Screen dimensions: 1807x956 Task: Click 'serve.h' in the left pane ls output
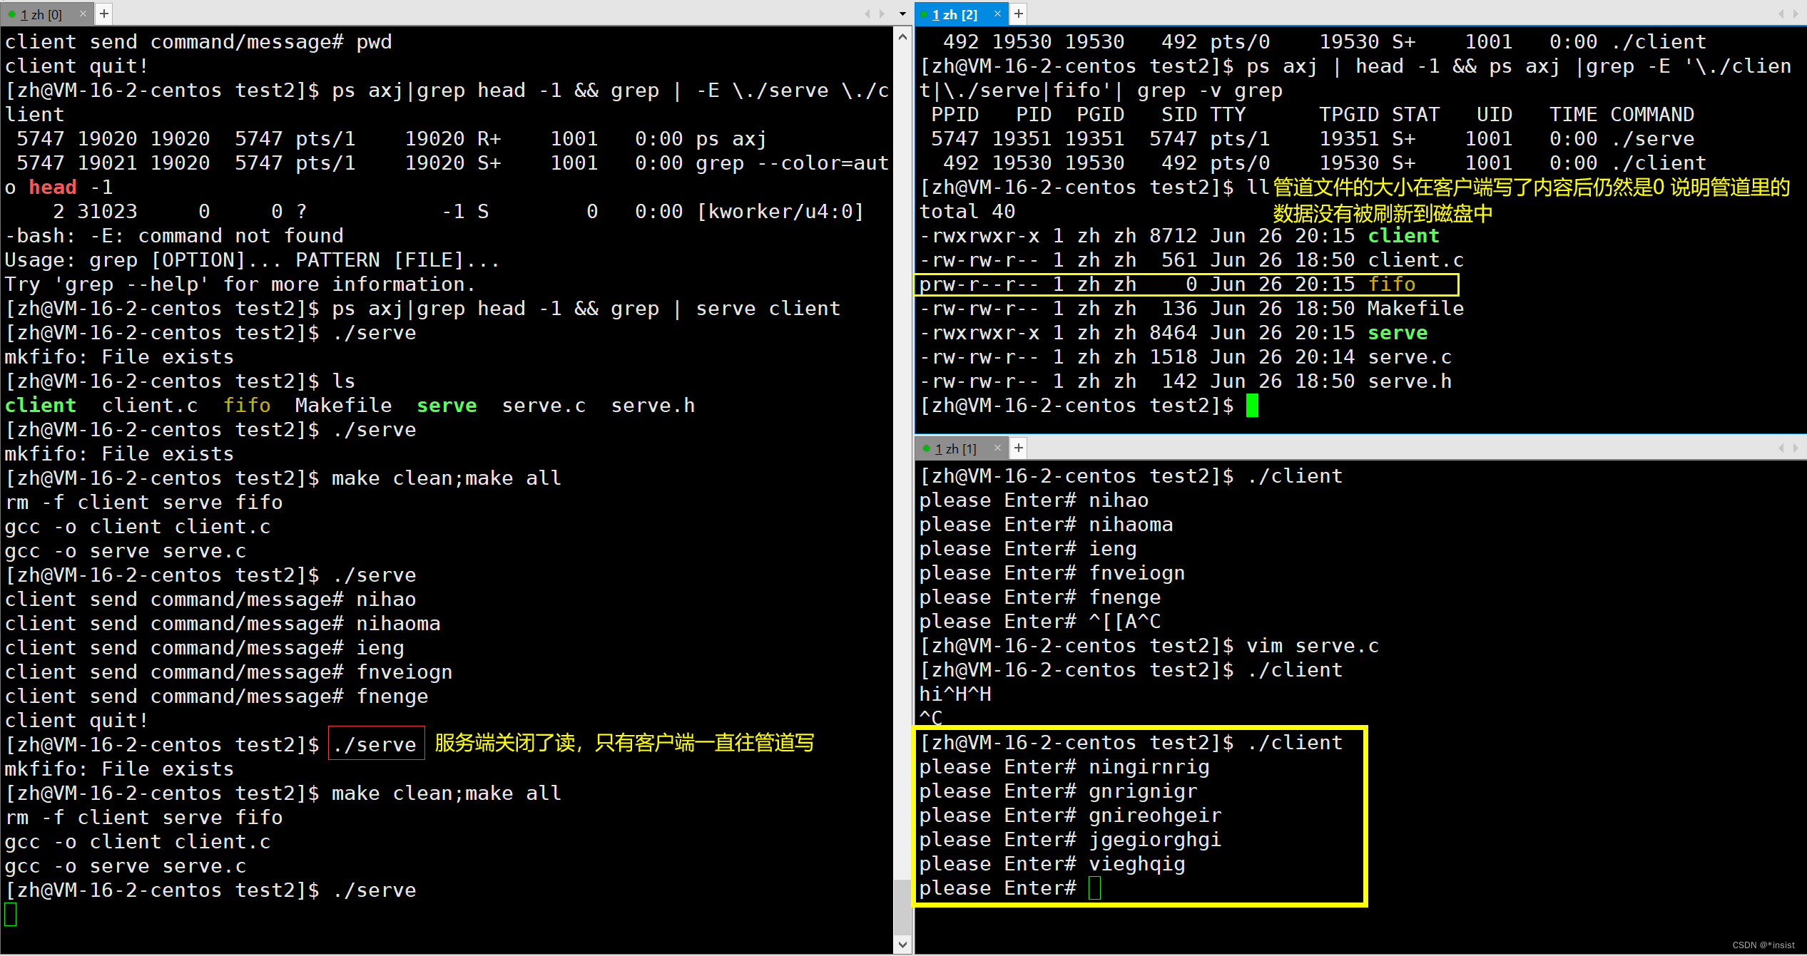(653, 406)
